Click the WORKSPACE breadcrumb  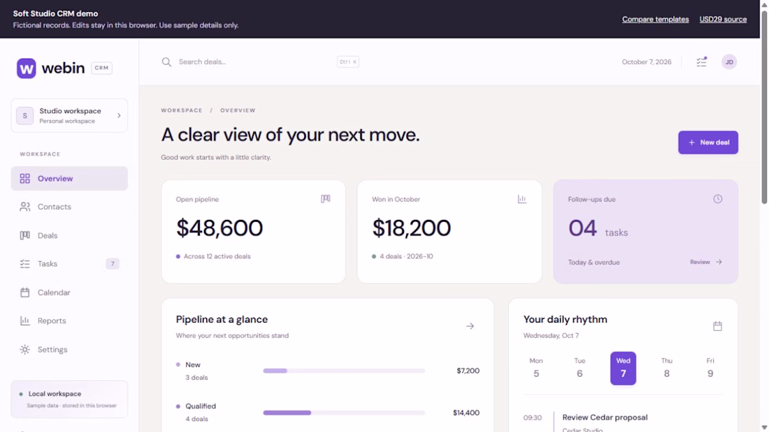coord(182,110)
